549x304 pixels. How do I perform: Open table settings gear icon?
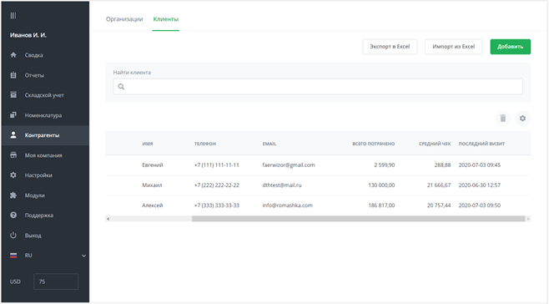point(523,118)
